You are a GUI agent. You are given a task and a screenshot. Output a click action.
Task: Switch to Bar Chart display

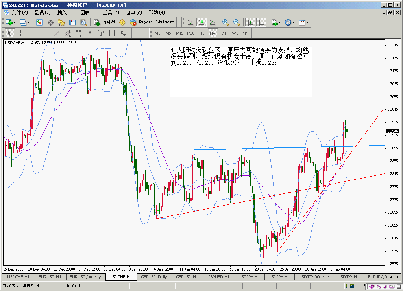pos(190,22)
